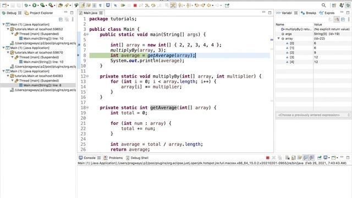Collapse tutorials.Main at localhost:59652 node
Screen dimensions: 352x198
coord(8,29)
